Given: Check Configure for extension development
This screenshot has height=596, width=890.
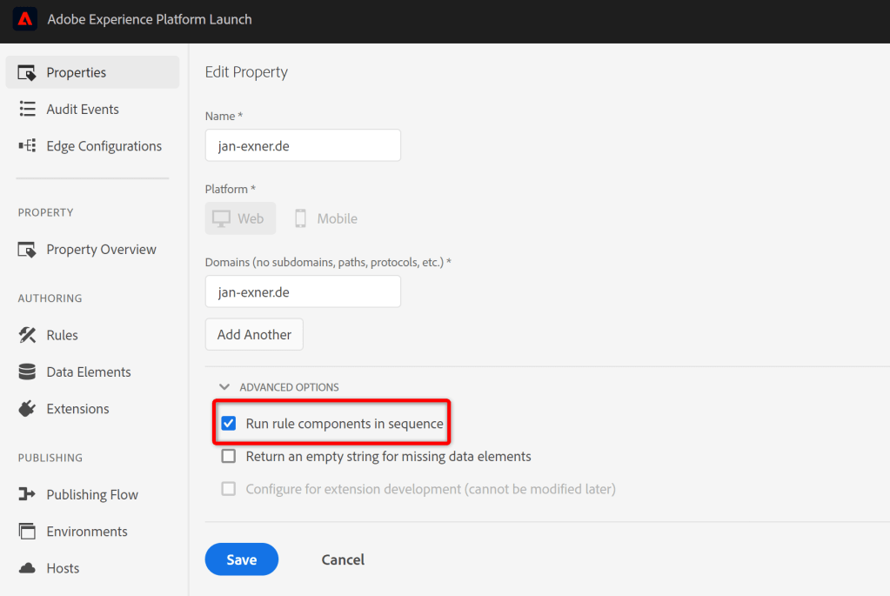Looking at the screenshot, I should point(228,488).
